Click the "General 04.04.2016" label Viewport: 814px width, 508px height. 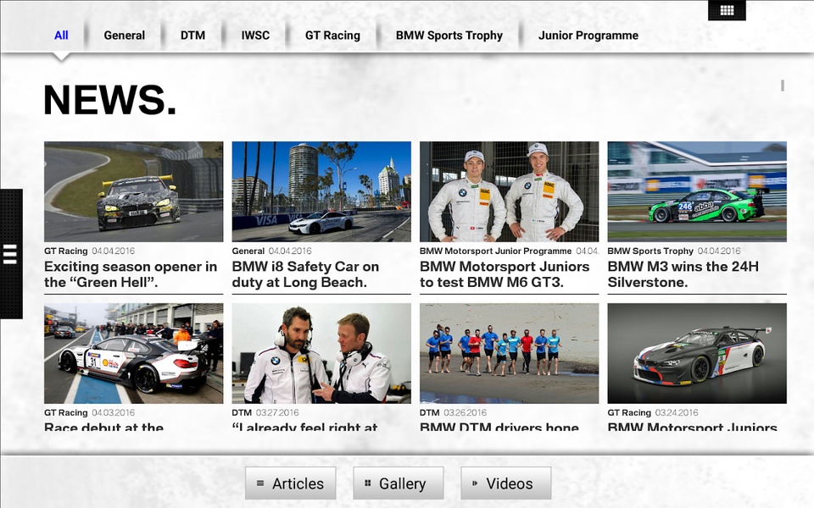272,251
